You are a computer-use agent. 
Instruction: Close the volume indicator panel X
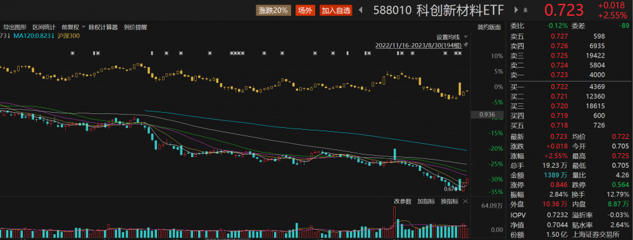(465, 201)
